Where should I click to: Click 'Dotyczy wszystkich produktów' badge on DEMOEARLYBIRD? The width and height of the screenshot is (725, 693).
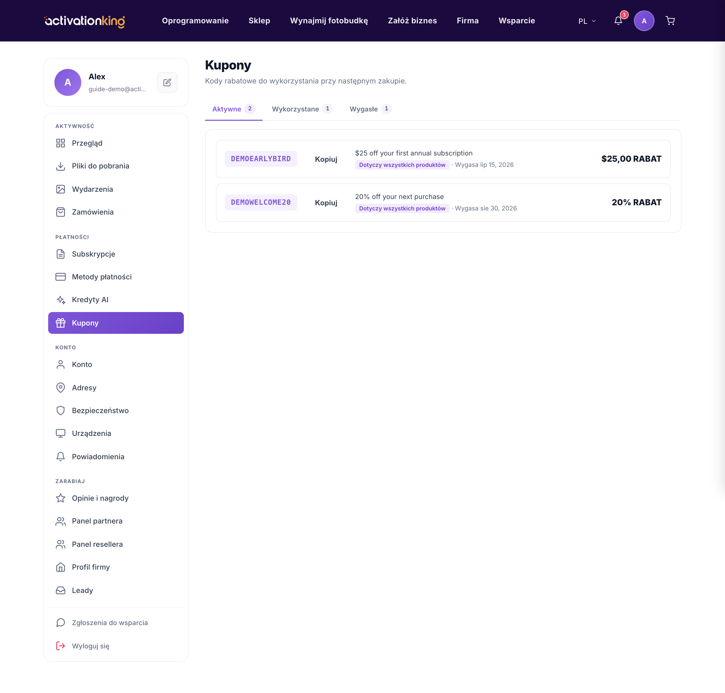402,165
